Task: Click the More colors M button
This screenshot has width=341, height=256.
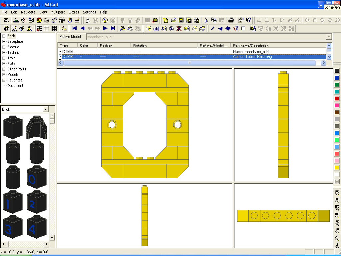Action: tap(337, 181)
